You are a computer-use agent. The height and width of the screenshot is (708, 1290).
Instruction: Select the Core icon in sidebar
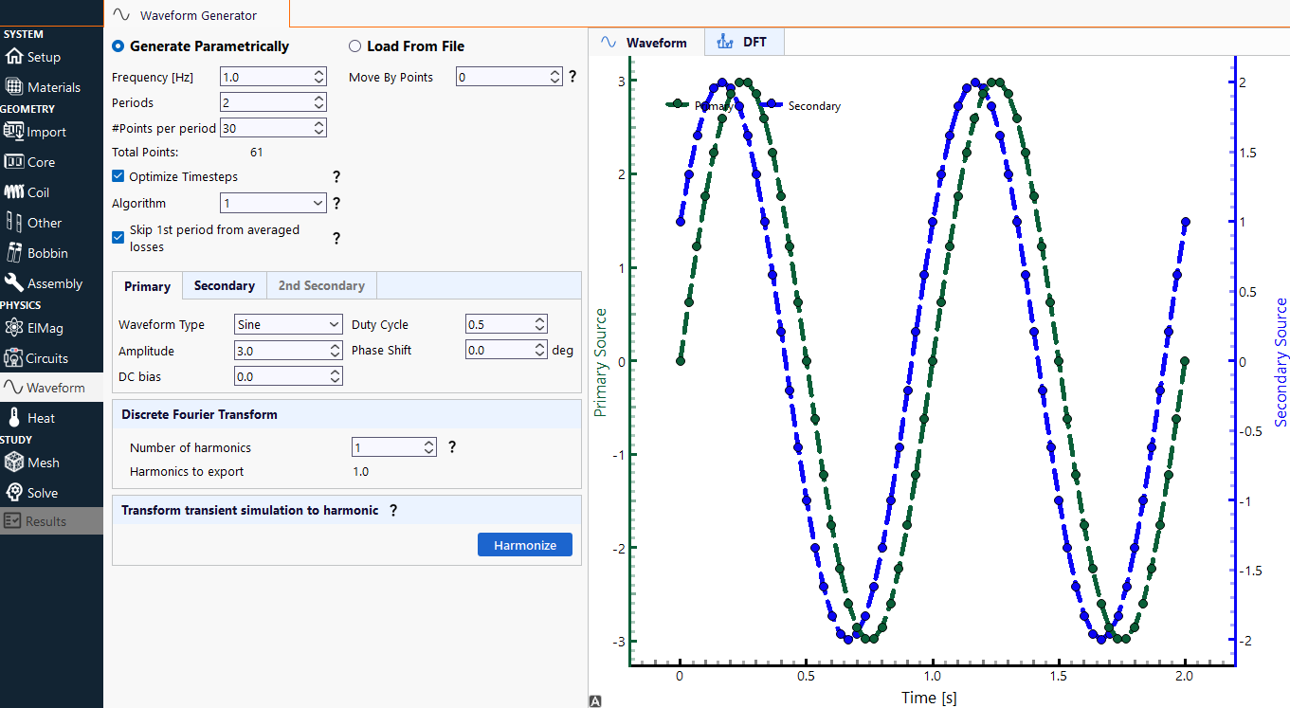[14, 162]
